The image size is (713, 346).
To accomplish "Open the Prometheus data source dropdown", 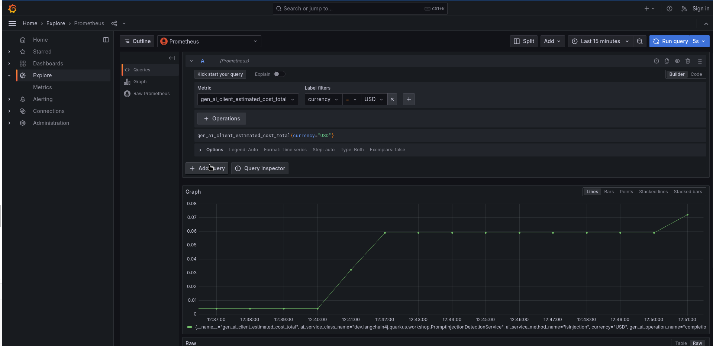I will click(x=209, y=41).
